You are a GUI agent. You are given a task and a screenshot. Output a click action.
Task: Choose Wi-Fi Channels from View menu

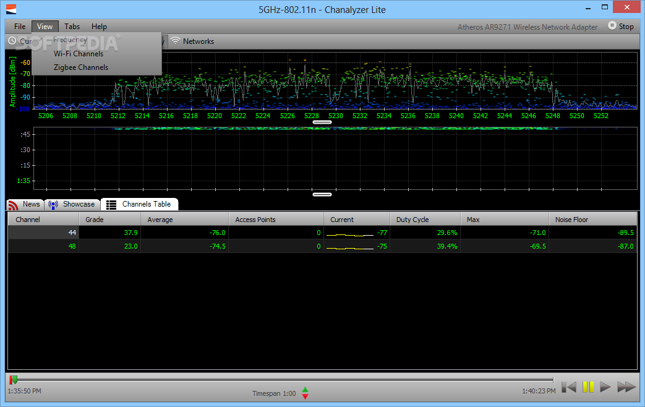[79, 53]
